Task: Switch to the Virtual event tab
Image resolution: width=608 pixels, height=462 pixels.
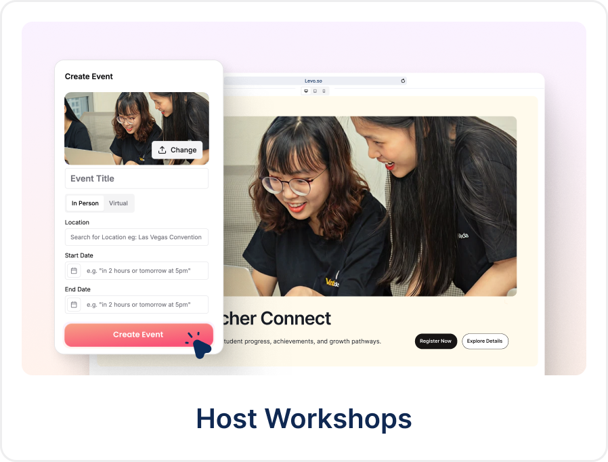Action: tap(118, 203)
